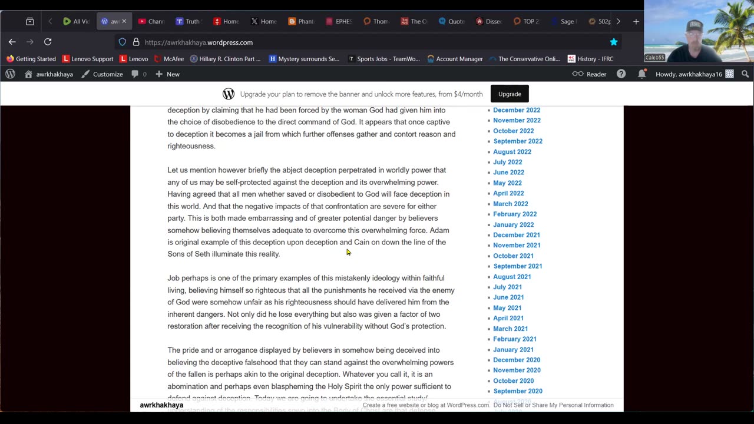The image size is (754, 424).
Task: Switch to the Phant Blogger tab
Action: click(x=300, y=21)
